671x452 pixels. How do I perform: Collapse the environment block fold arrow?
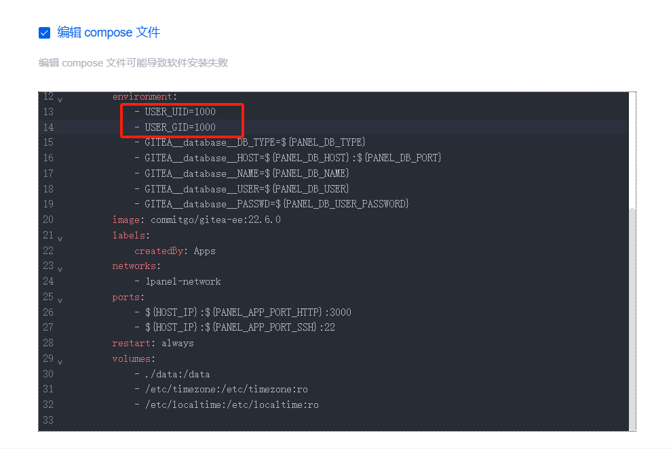[x=60, y=99]
